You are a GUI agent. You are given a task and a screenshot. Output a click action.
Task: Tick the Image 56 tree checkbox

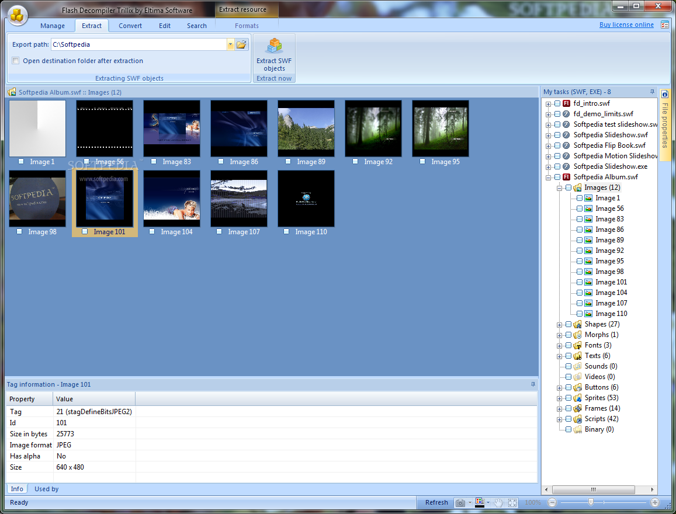point(580,209)
